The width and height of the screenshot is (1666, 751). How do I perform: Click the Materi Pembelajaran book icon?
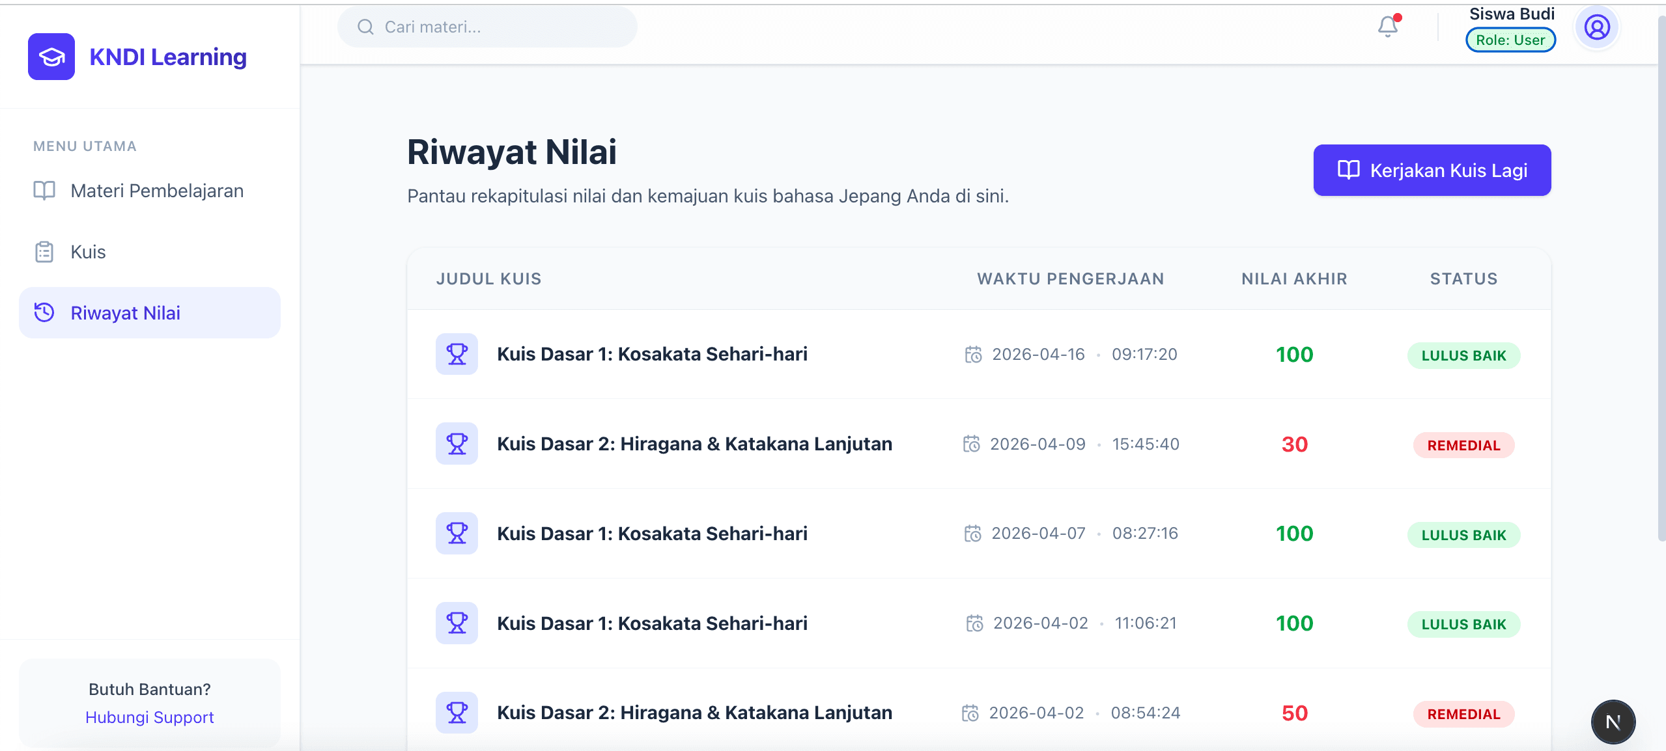click(x=44, y=191)
